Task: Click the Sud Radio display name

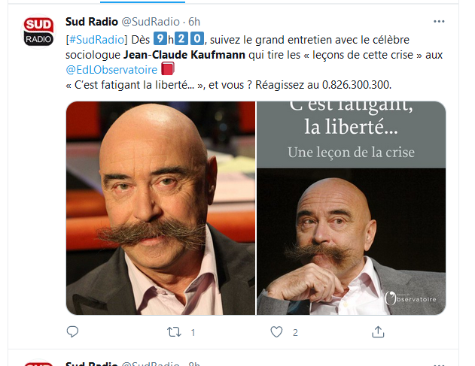Action: pyautogui.click(x=92, y=22)
